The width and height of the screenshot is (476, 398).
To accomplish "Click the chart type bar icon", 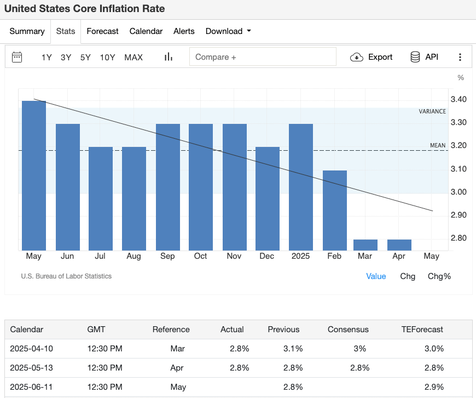I will (x=168, y=56).
